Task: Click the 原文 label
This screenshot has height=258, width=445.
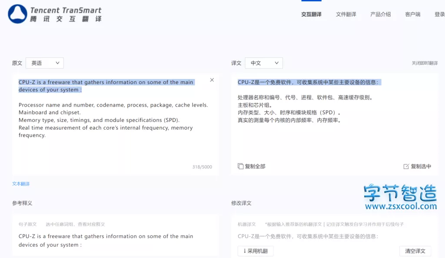Action: click(17, 63)
